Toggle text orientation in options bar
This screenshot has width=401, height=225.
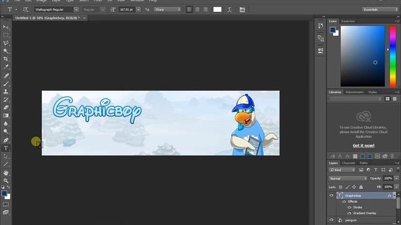[25, 9]
